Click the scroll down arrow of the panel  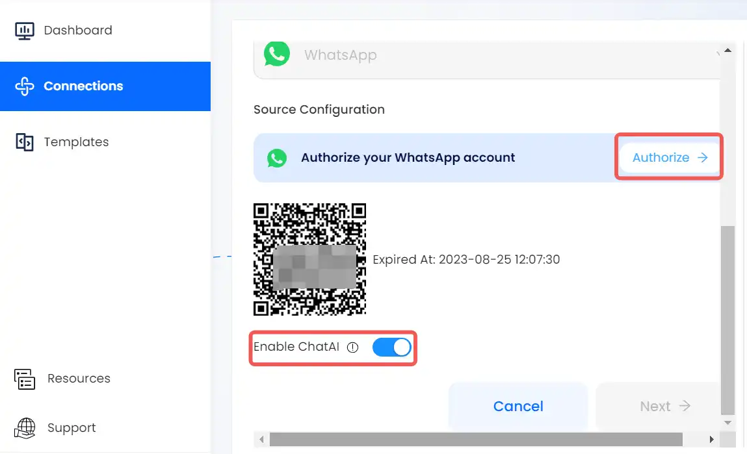tap(727, 423)
